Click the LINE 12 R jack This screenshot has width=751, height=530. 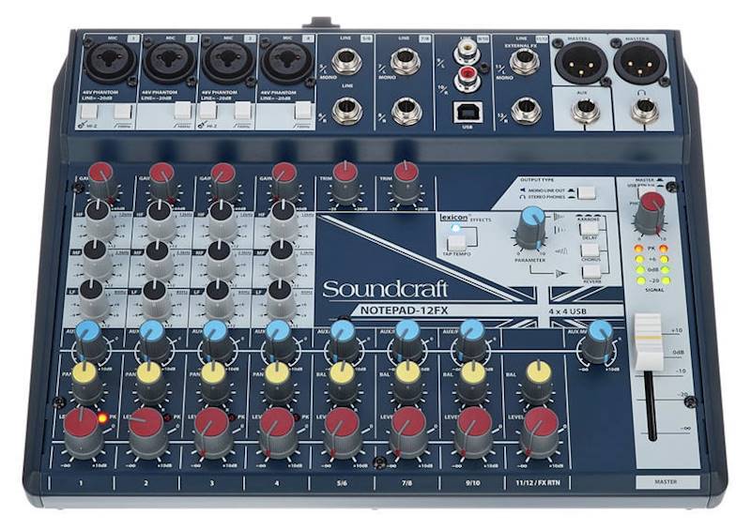click(526, 110)
